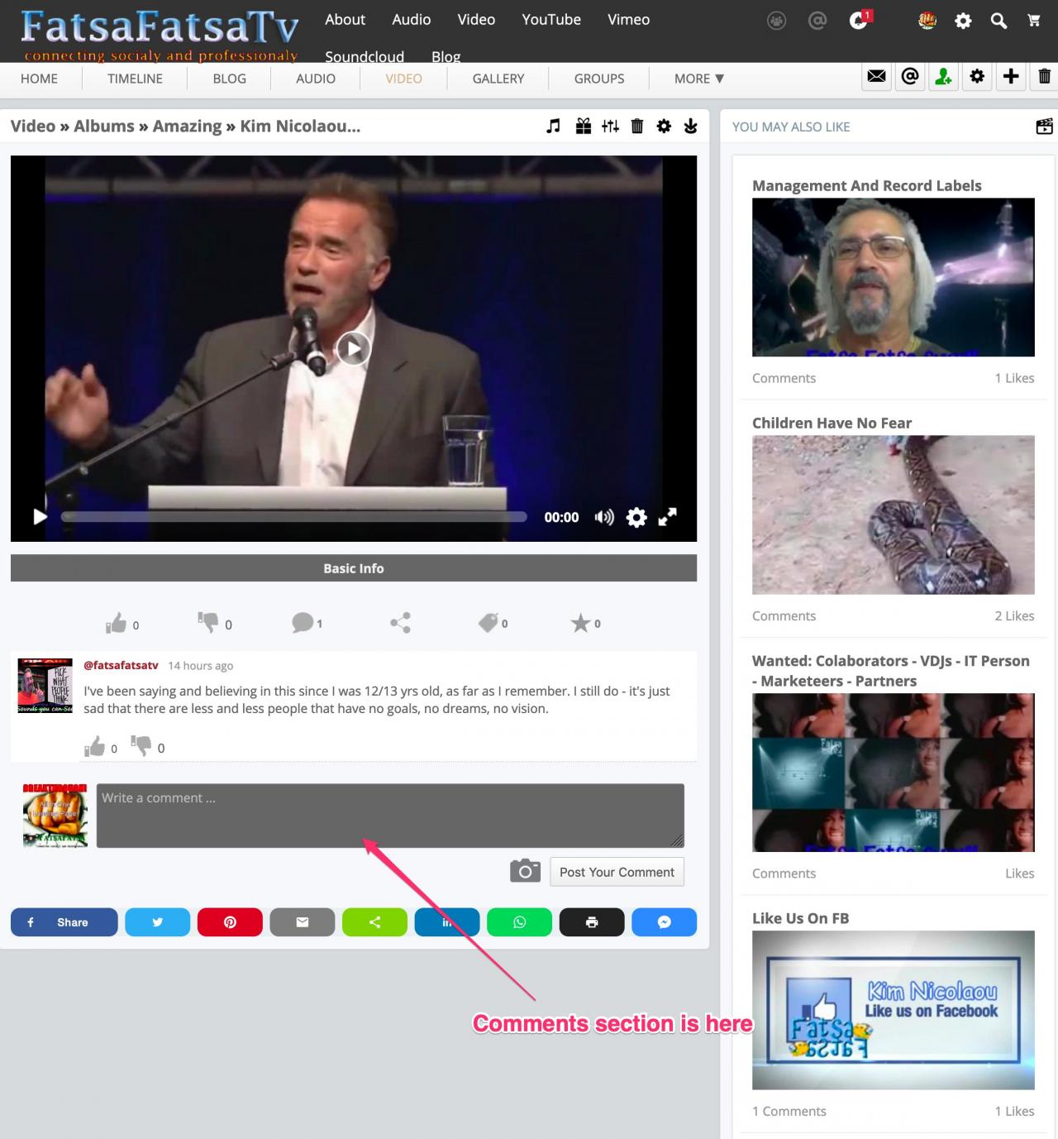Click the grey share icon under Basic Info

pyautogui.click(x=400, y=623)
